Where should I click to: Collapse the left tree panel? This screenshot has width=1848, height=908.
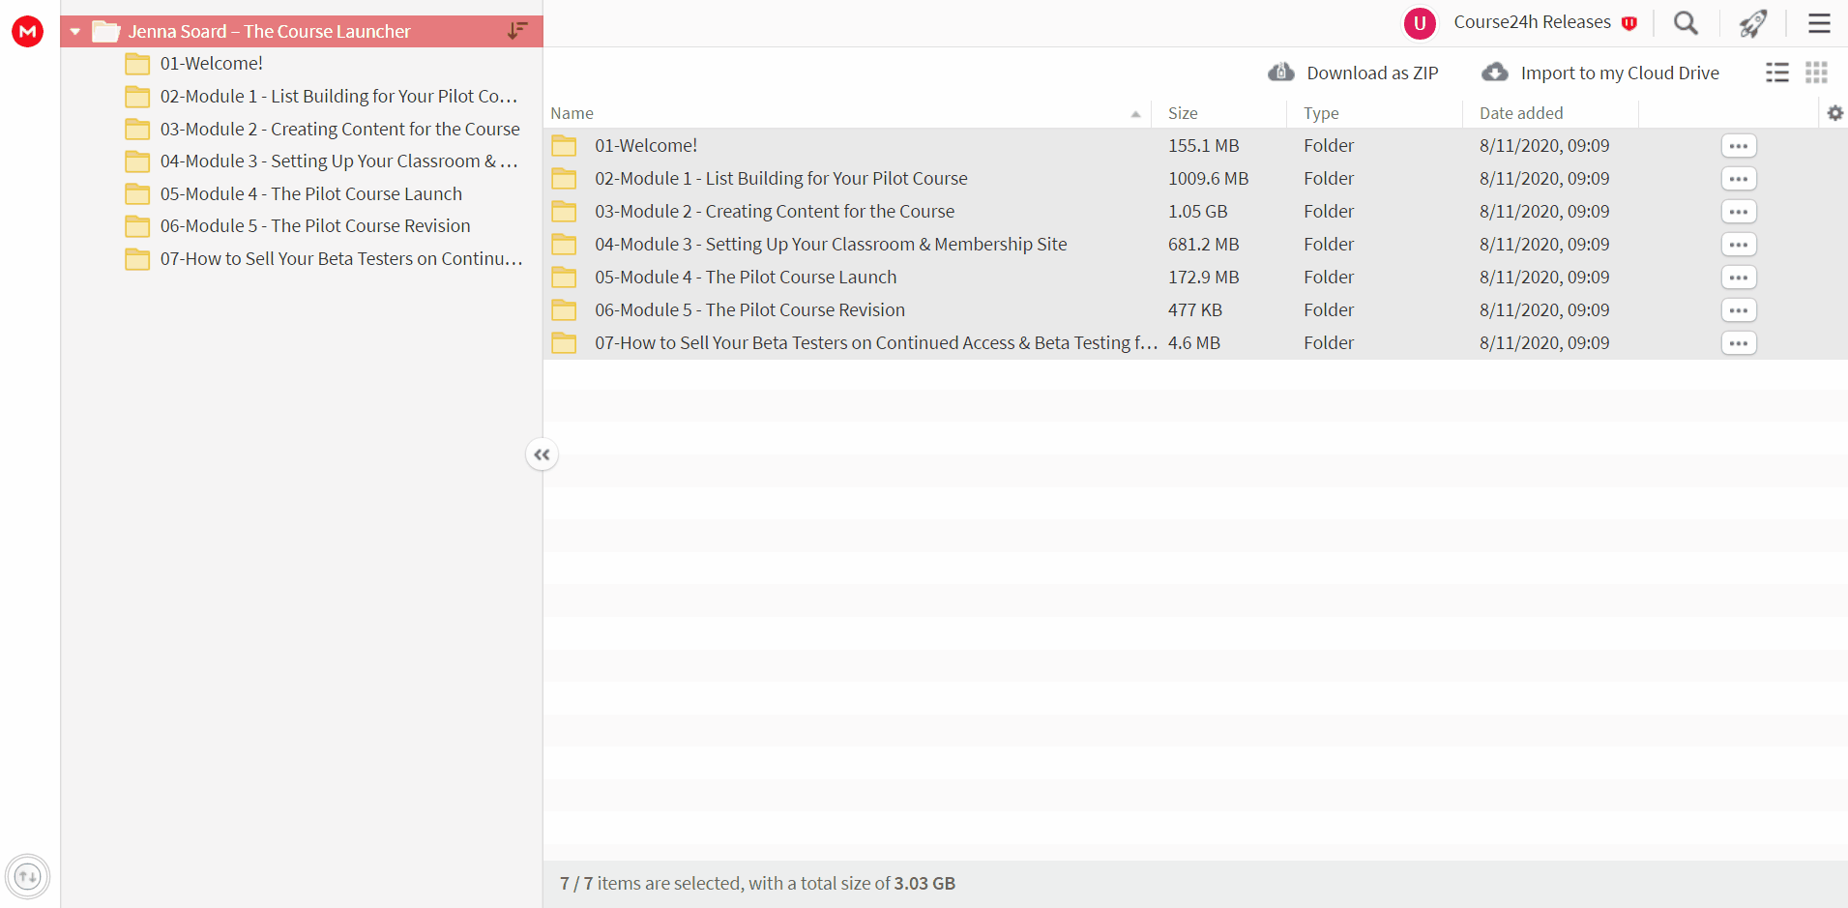[542, 454]
